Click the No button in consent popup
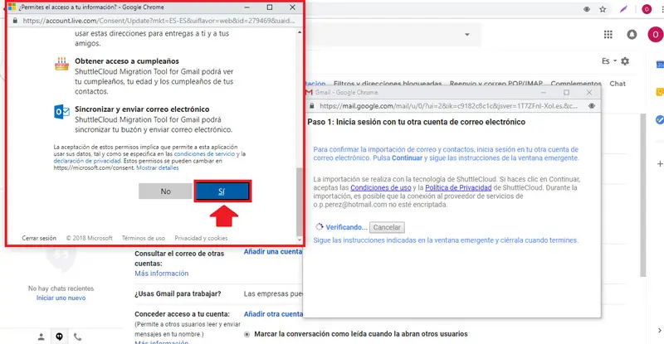This screenshot has width=664, height=344. [165, 191]
